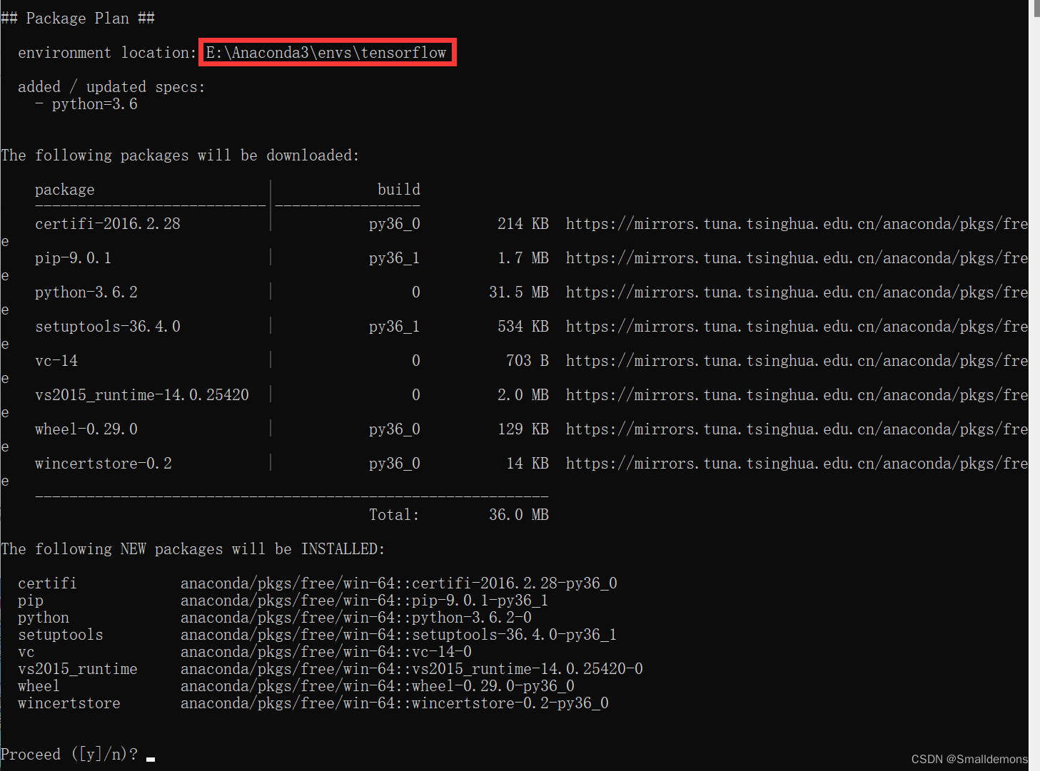The height and width of the screenshot is (771, 1040).
Task: Click the 'Total:' label
Action: point(395,515)
